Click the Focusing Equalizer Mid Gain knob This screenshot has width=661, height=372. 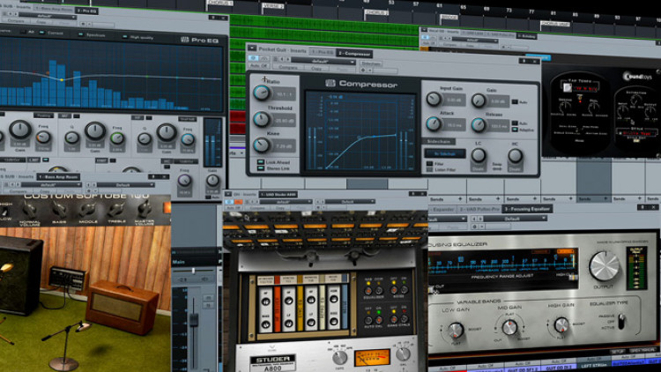pyautogui.click(x=509, y=327)
